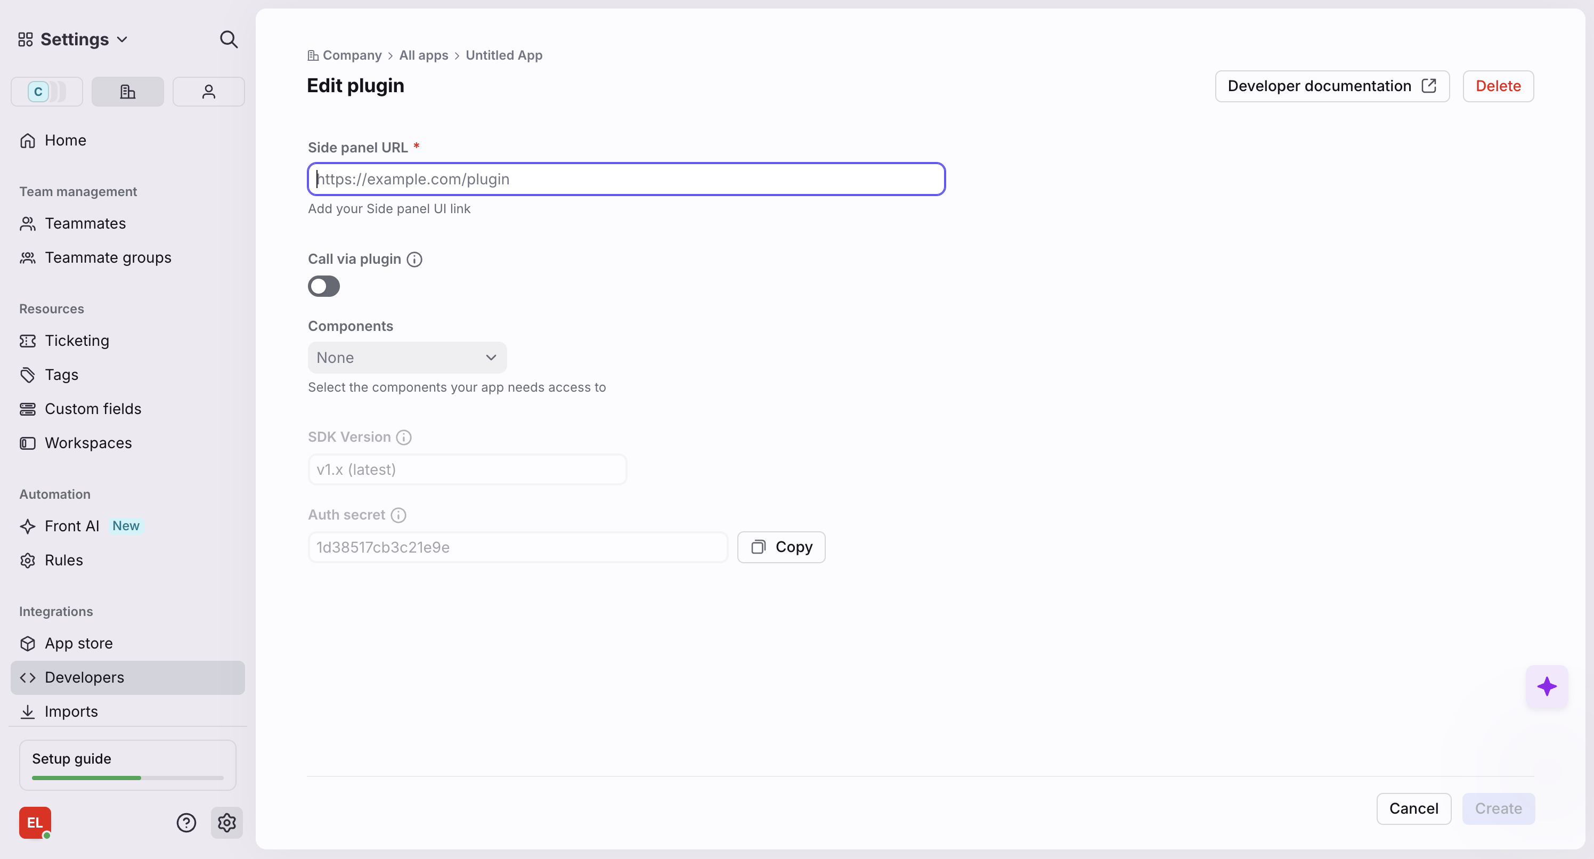The height and width of the screenshot is (859, 1594).
Task: Go to App store in the sidebar
Action: [x=79, y=644]
